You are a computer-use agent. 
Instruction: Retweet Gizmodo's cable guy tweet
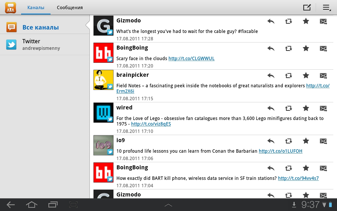[x=289, y=21]
